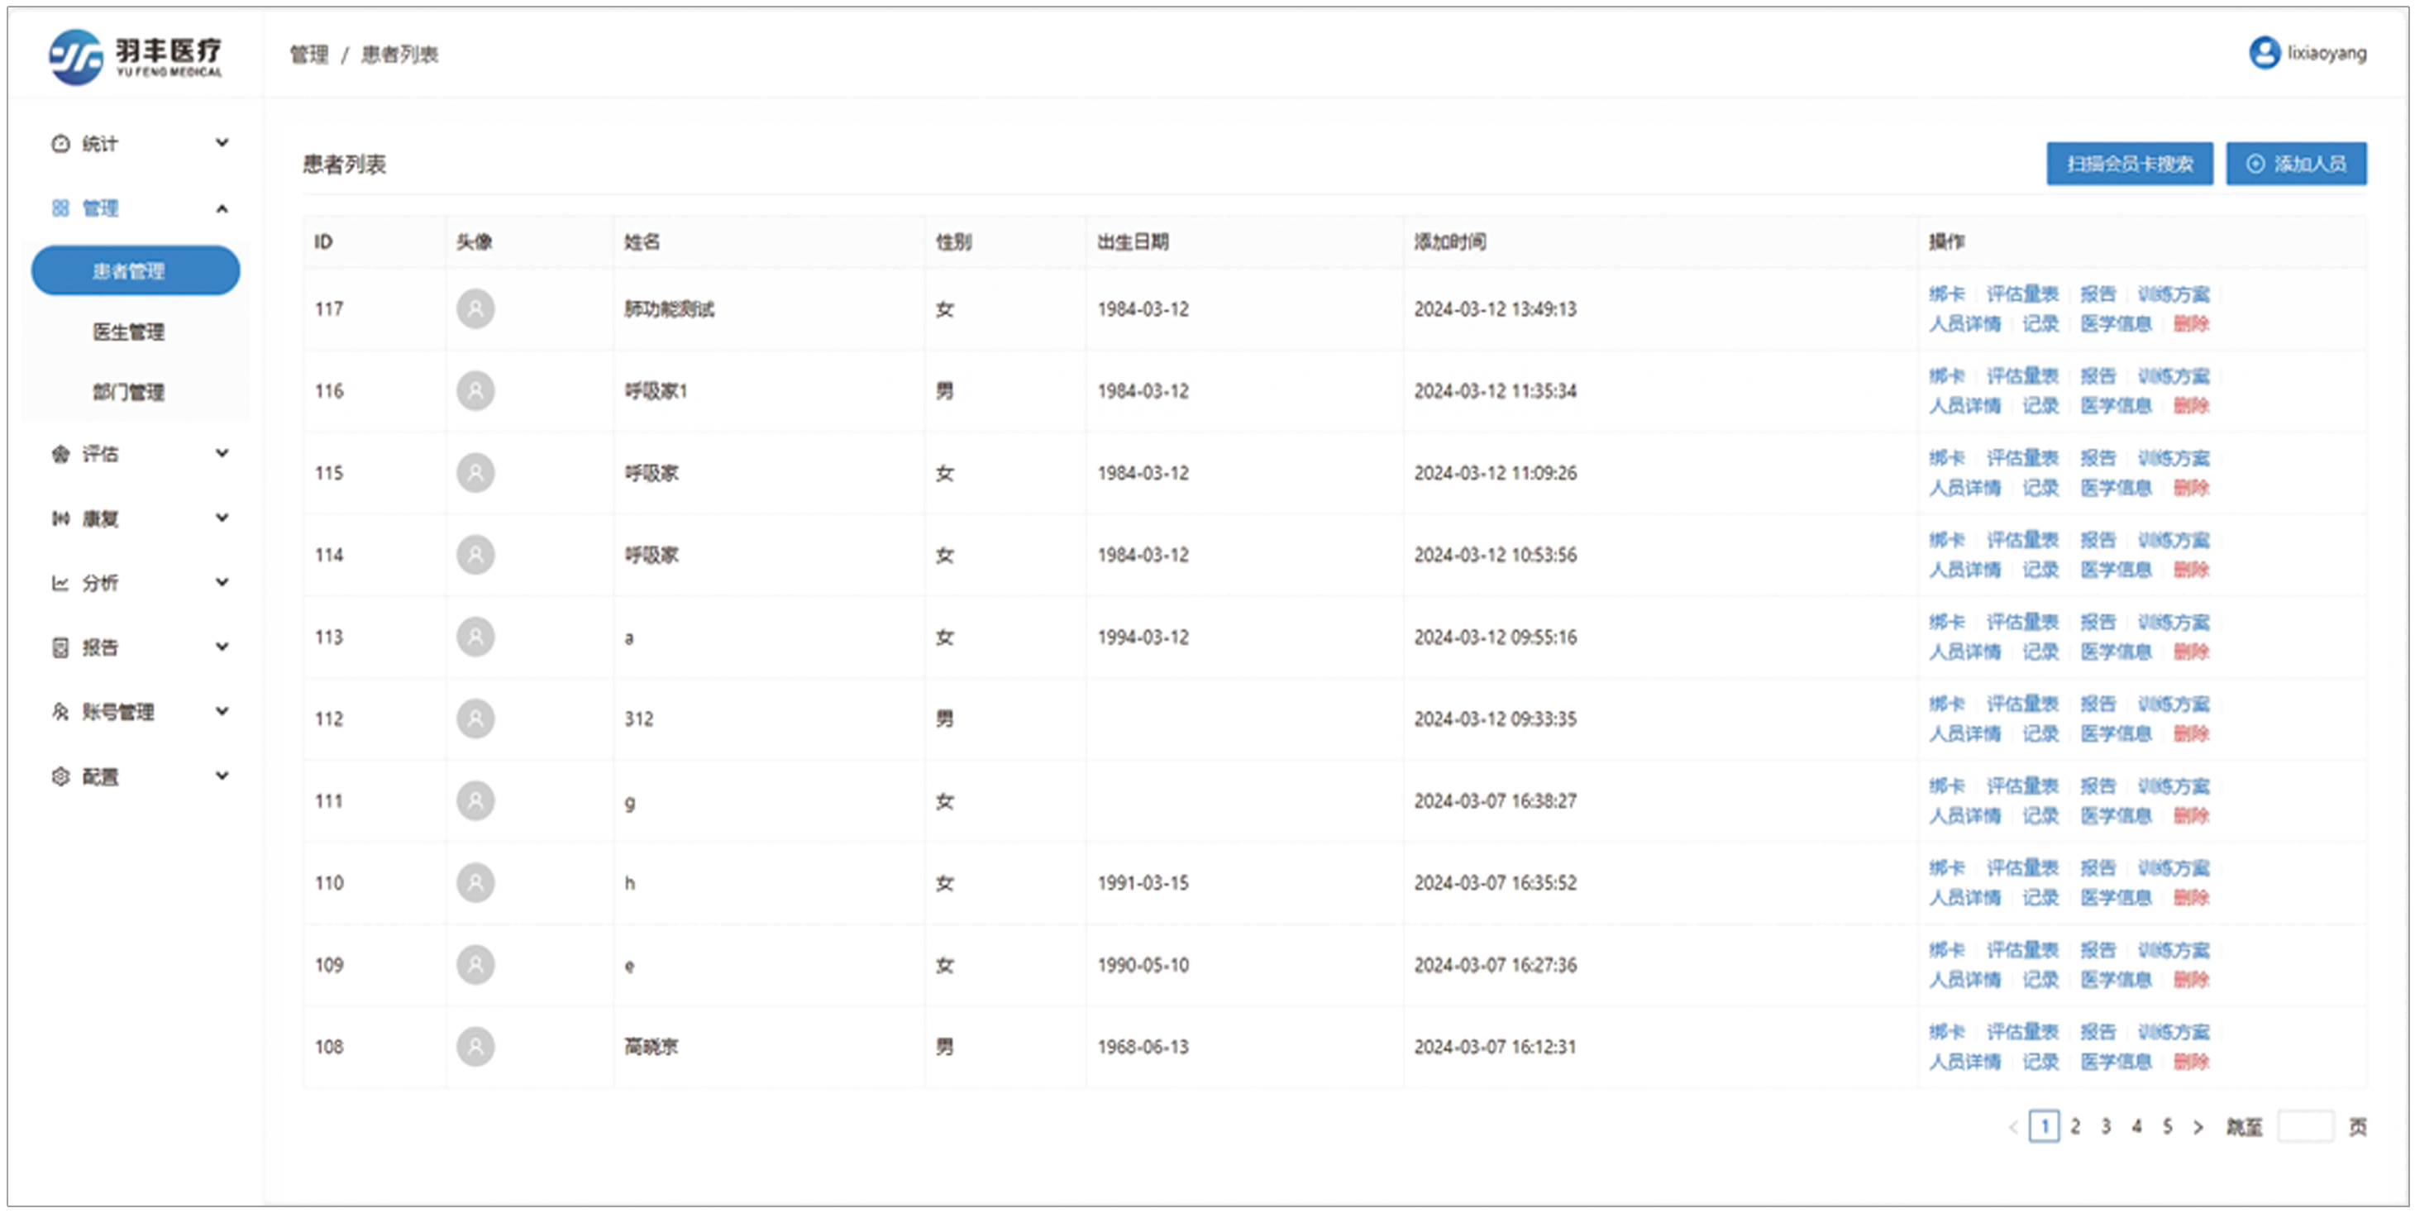Click the 添加人员 button
2415x1213 pixels.
pyautogui.click(x=2296, y=164)
